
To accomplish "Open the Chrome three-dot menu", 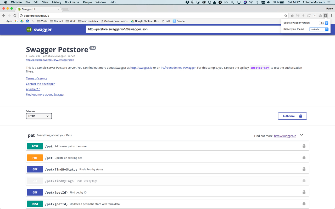I will pyautogui.click(x=331, y=16).
